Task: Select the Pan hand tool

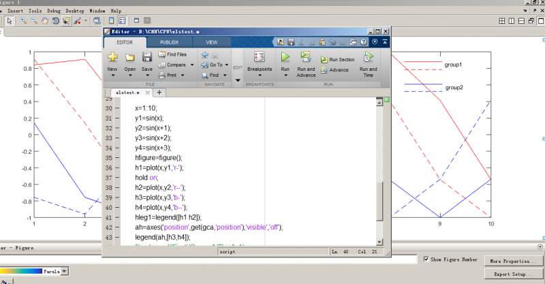Action: pyautogui.click(x=44, y=21)
